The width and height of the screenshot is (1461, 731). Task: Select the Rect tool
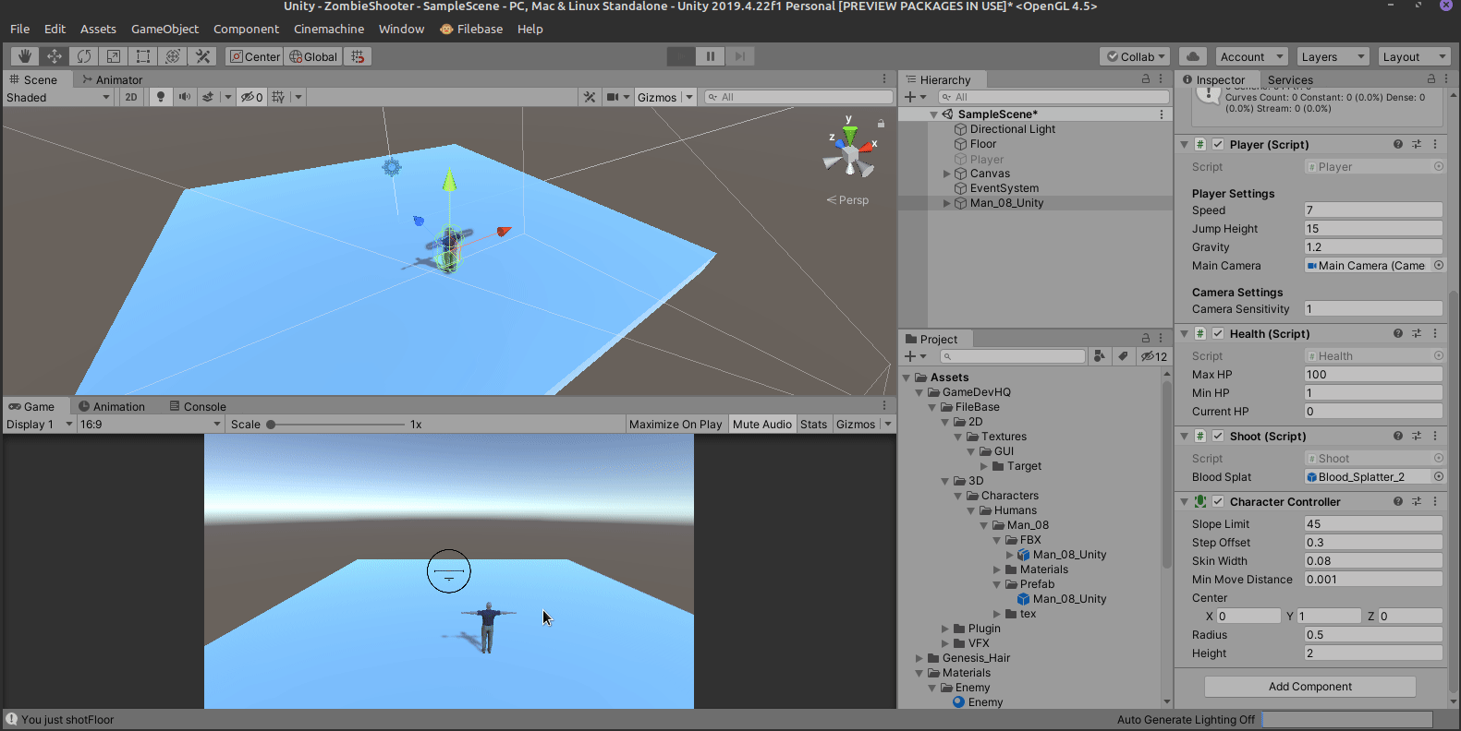(143, 56)
